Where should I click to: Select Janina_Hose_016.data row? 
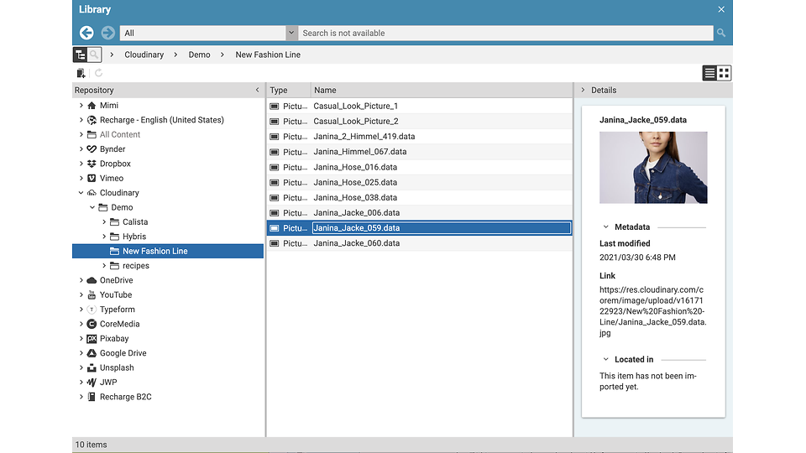click(420, 167)
